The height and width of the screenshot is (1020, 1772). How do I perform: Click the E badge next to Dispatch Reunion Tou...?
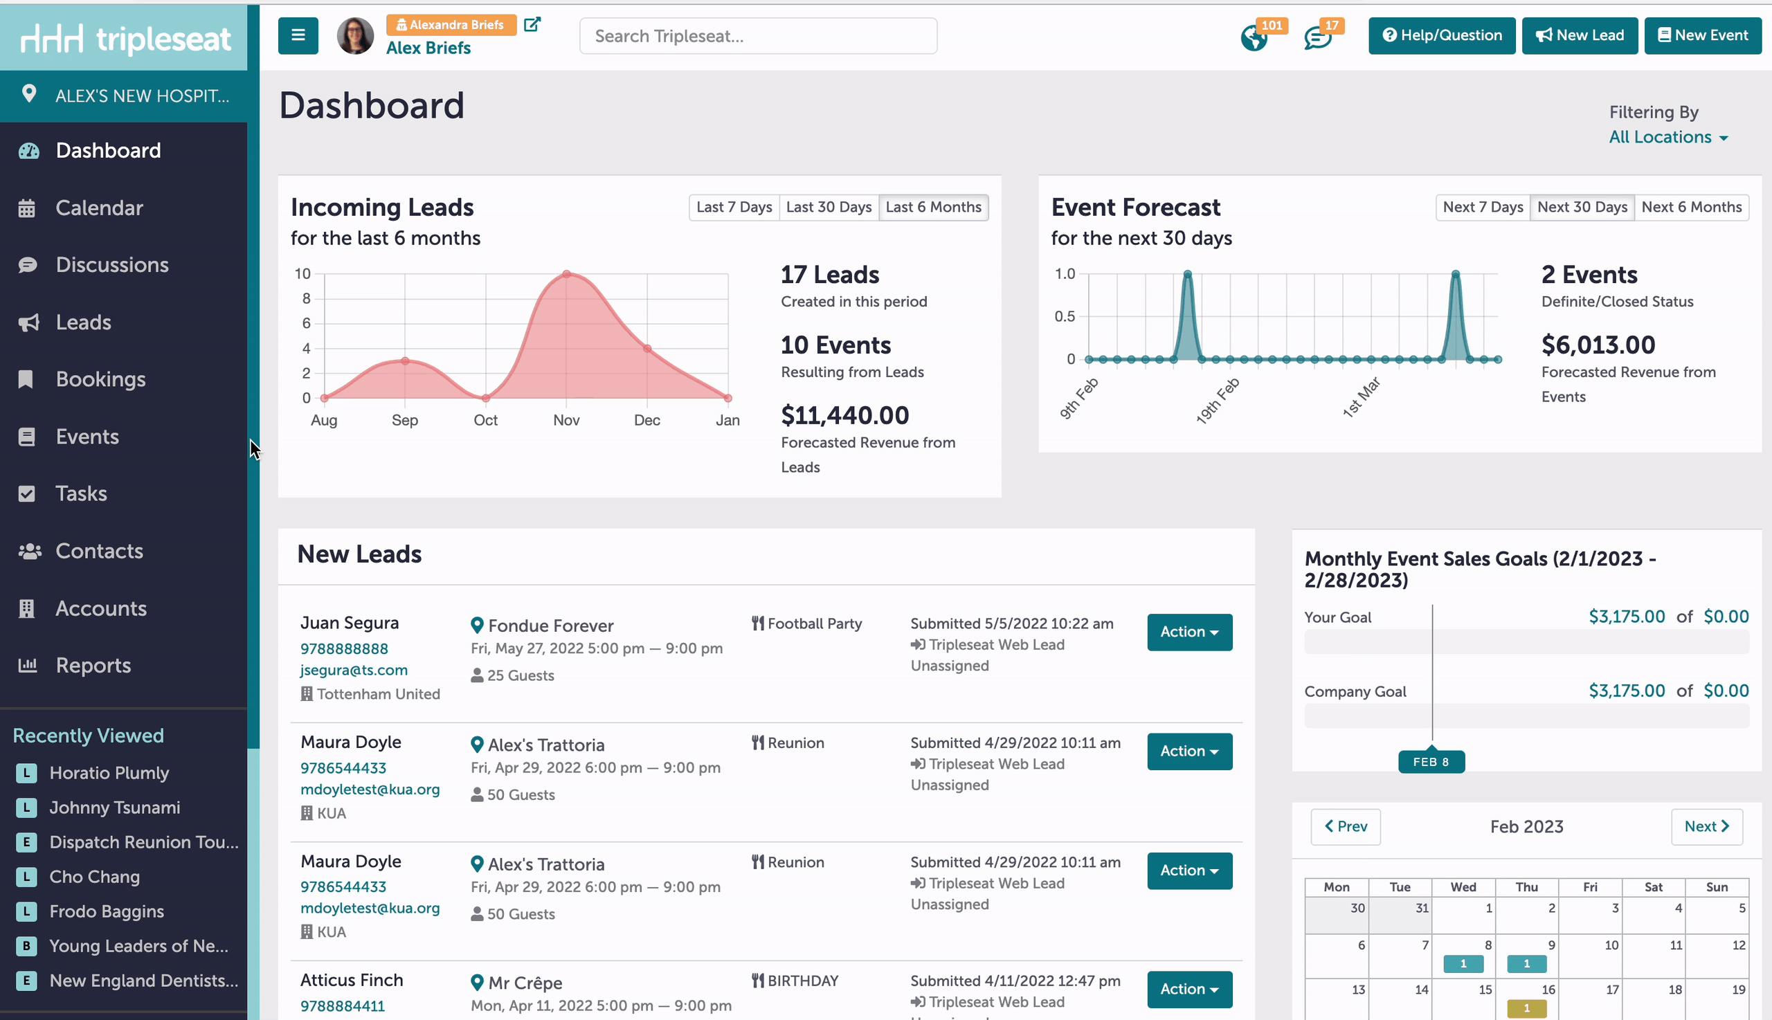point(26,842)
